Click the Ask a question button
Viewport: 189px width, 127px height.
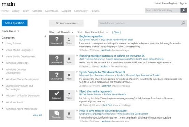tap(15, 23)
